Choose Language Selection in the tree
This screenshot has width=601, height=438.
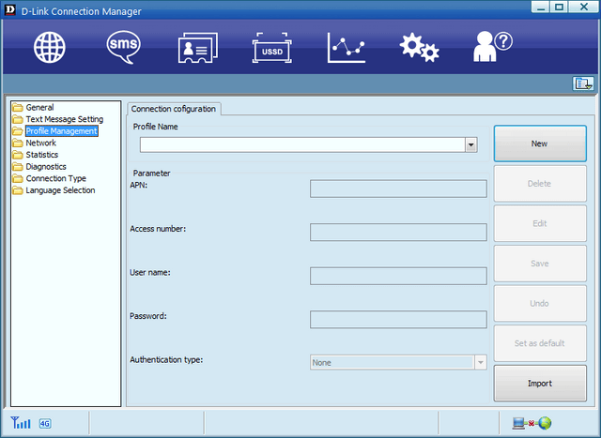click(x=60, y=190)
